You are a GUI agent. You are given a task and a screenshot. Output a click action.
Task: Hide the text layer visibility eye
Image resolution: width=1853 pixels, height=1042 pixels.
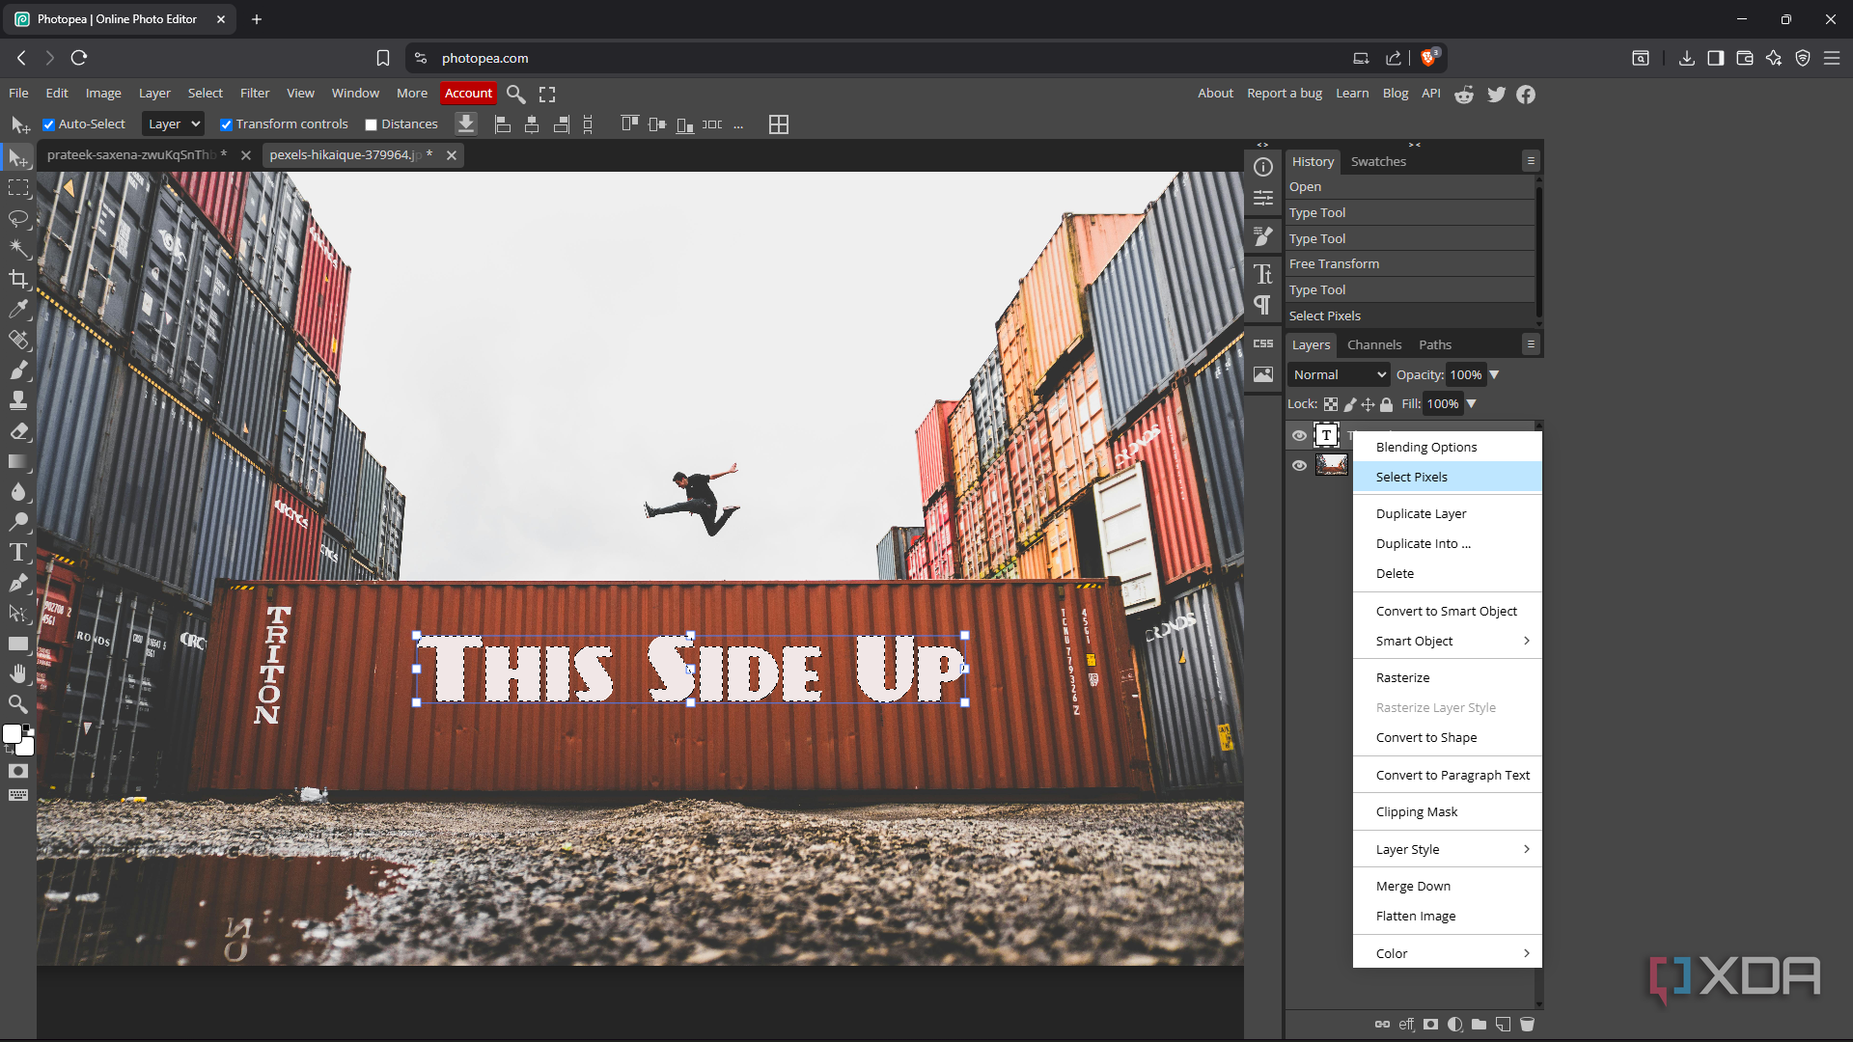1299,436
